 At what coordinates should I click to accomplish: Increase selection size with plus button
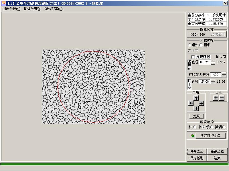[216, 98]
